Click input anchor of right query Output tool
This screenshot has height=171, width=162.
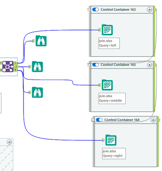point(103,140)
